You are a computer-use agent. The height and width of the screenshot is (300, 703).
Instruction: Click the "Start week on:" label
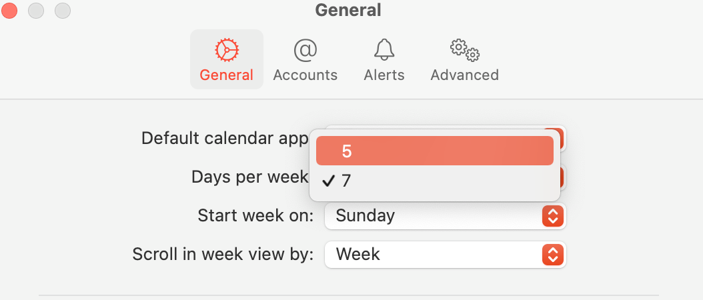coord(255,216)
